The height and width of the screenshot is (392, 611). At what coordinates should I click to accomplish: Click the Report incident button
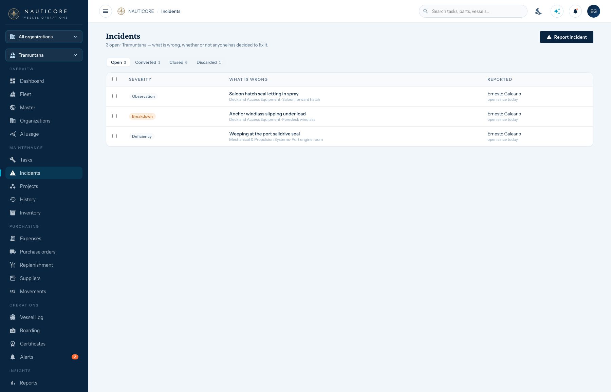click(567, 37)
